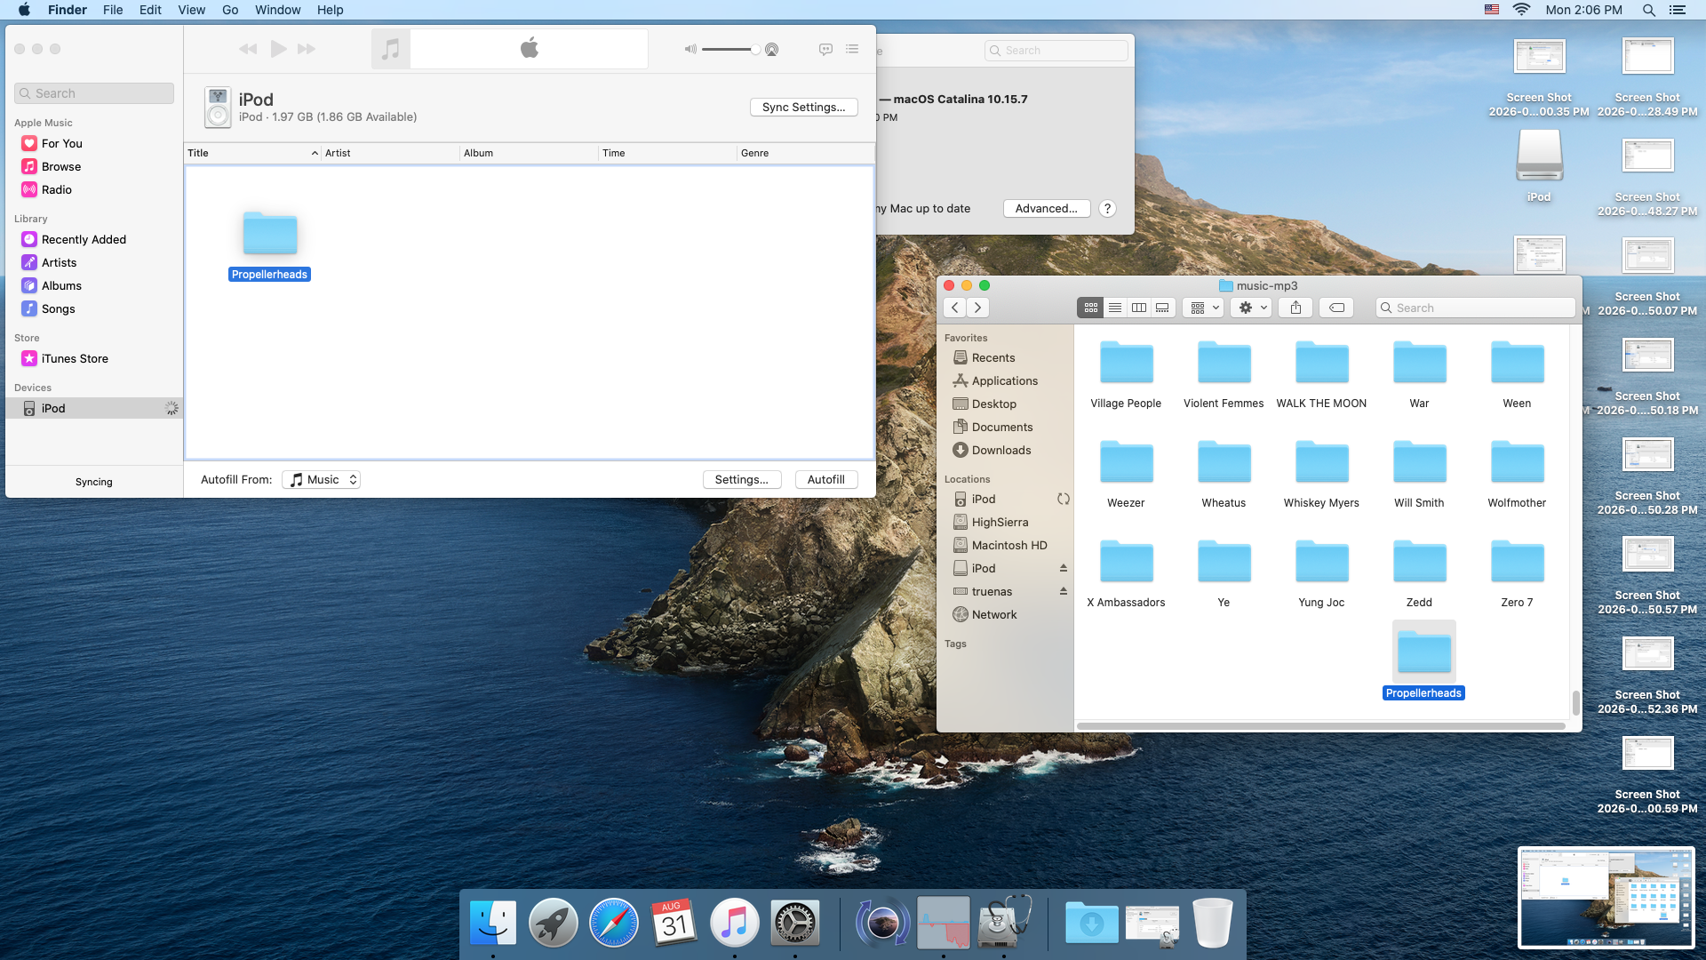
Task: Click the Autofill button
Action: tap(825, 479)
